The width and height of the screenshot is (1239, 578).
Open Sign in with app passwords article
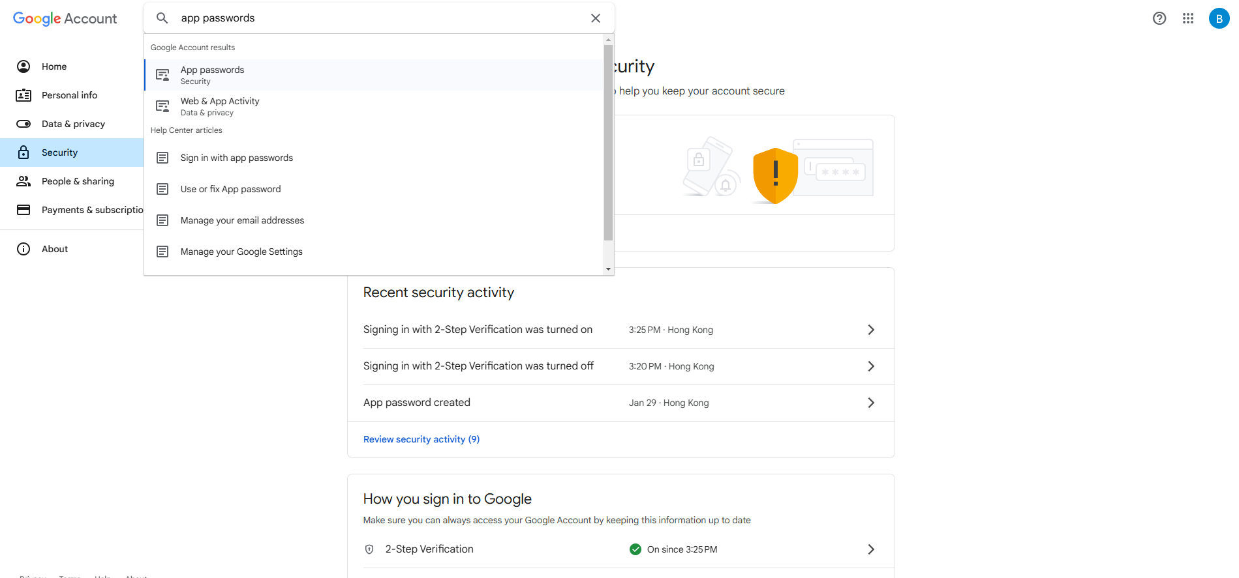coord(237,158)
